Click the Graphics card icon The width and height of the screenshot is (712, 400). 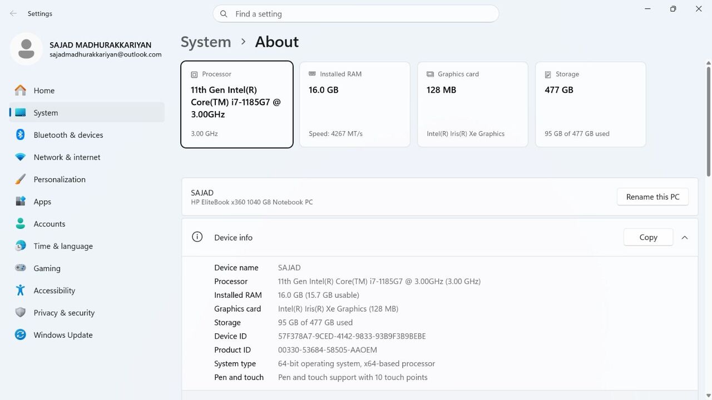coord(430,74)
